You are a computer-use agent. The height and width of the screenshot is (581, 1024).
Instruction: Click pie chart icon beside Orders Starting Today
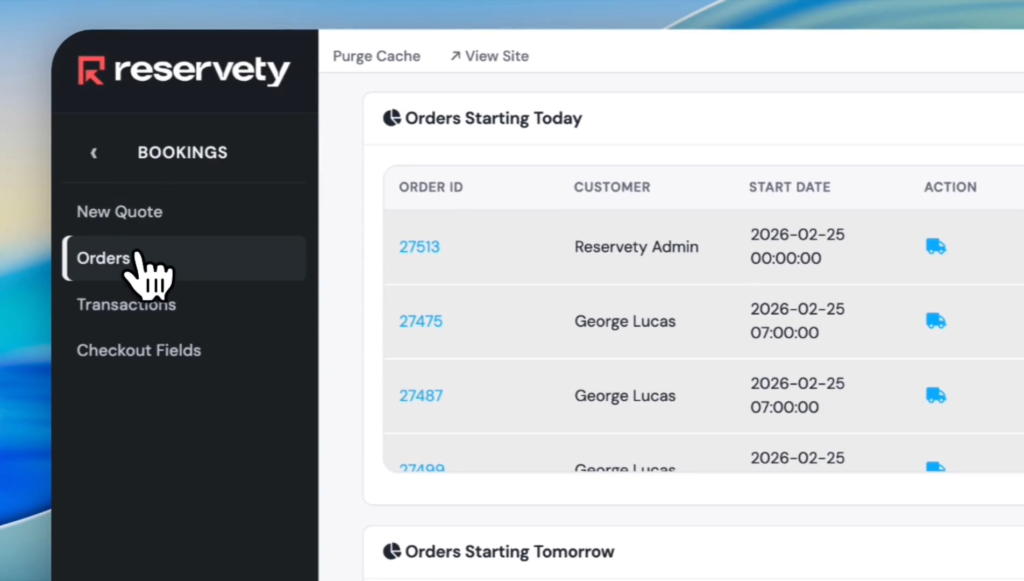pos(392,118)
